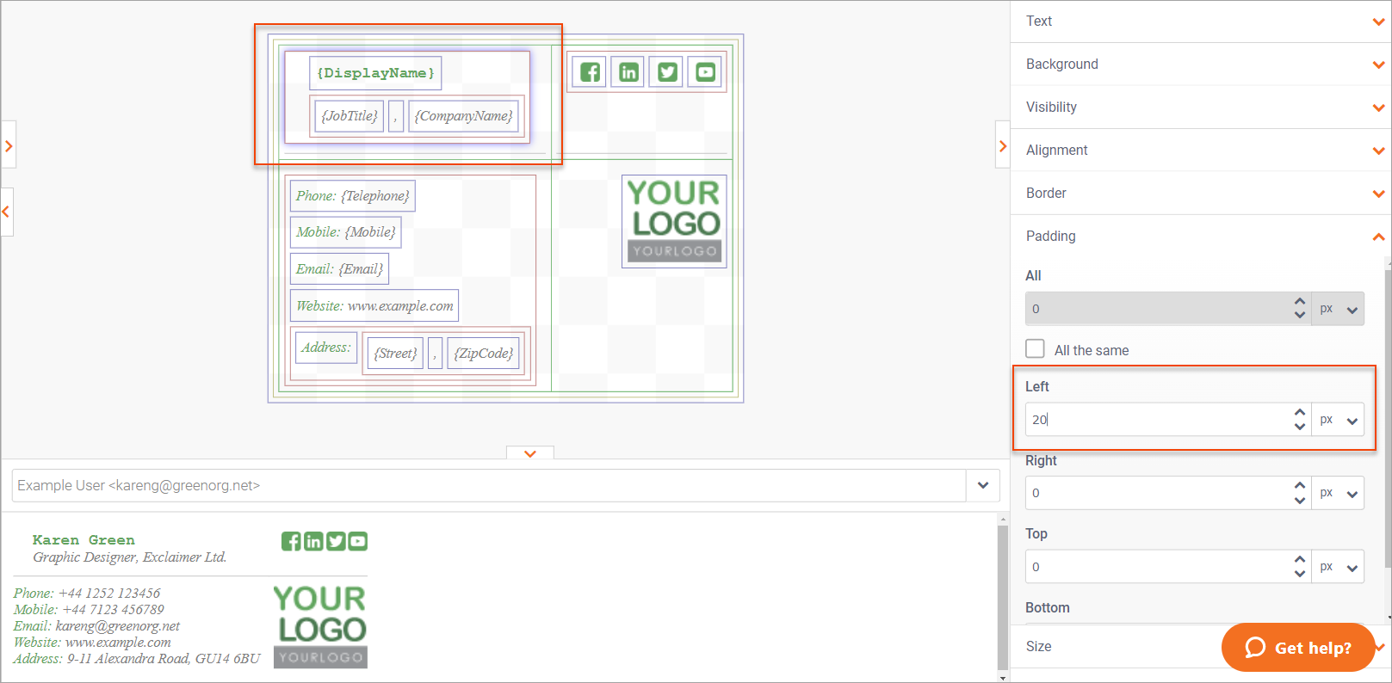Image resolution: width=1392 pixels, height=683 pixels.
Task: Open the example user preview dropdown
Action: pos(983,486)
